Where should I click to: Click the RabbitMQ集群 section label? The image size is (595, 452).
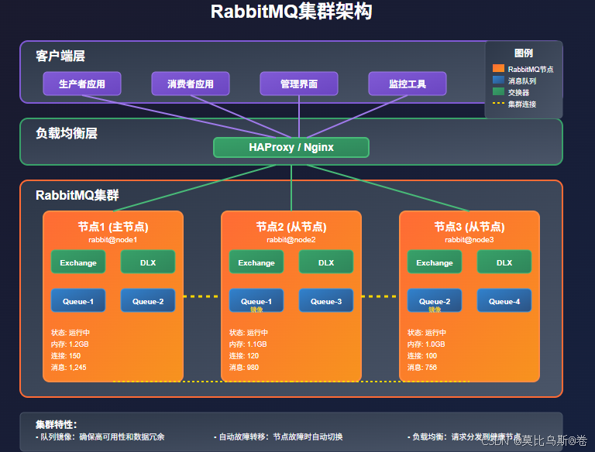tap(77, 195)
